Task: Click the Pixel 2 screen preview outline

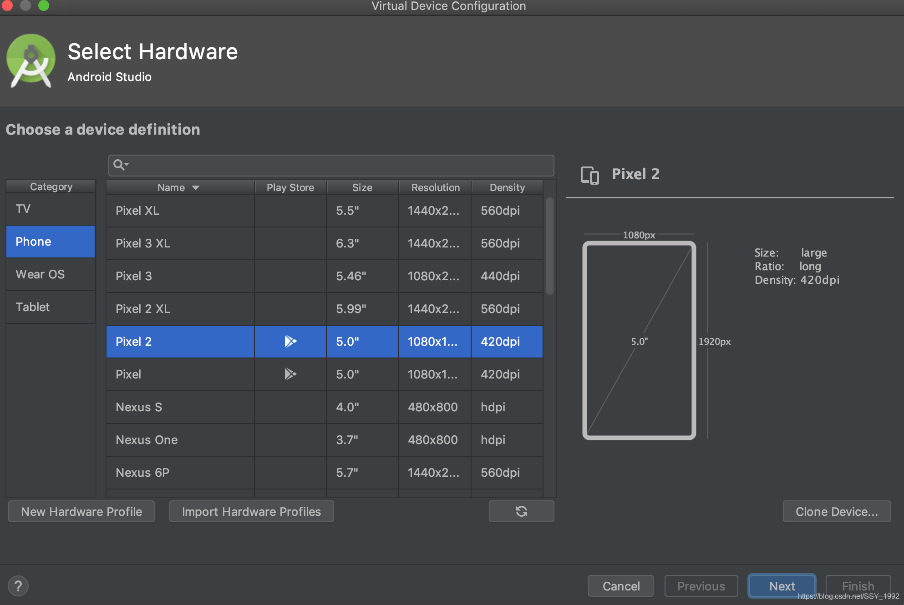Action: [639, 340]
